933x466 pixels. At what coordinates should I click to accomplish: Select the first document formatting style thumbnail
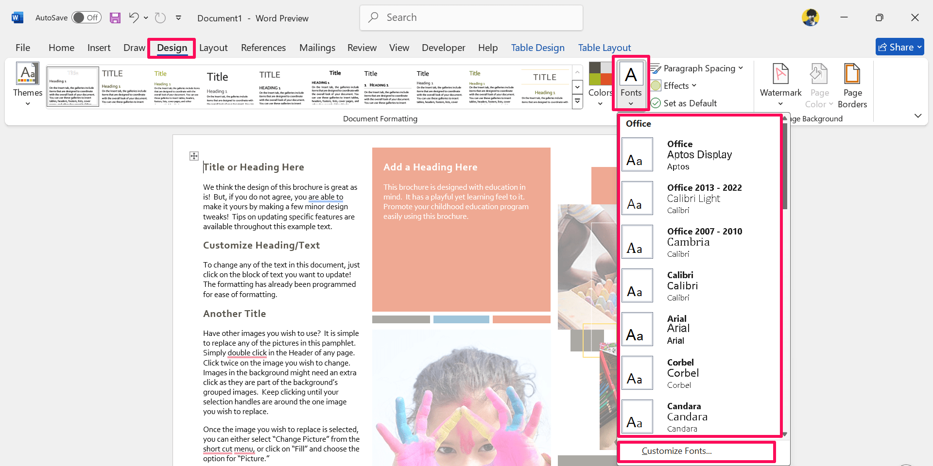coord(72,86)
